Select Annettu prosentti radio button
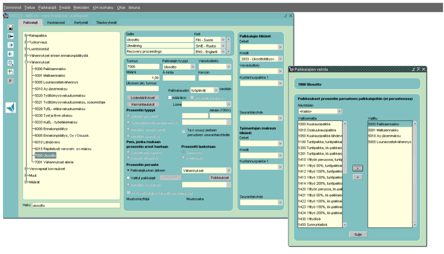The width and height of the screenshot is (444, 254). click(x=128, y=116)
